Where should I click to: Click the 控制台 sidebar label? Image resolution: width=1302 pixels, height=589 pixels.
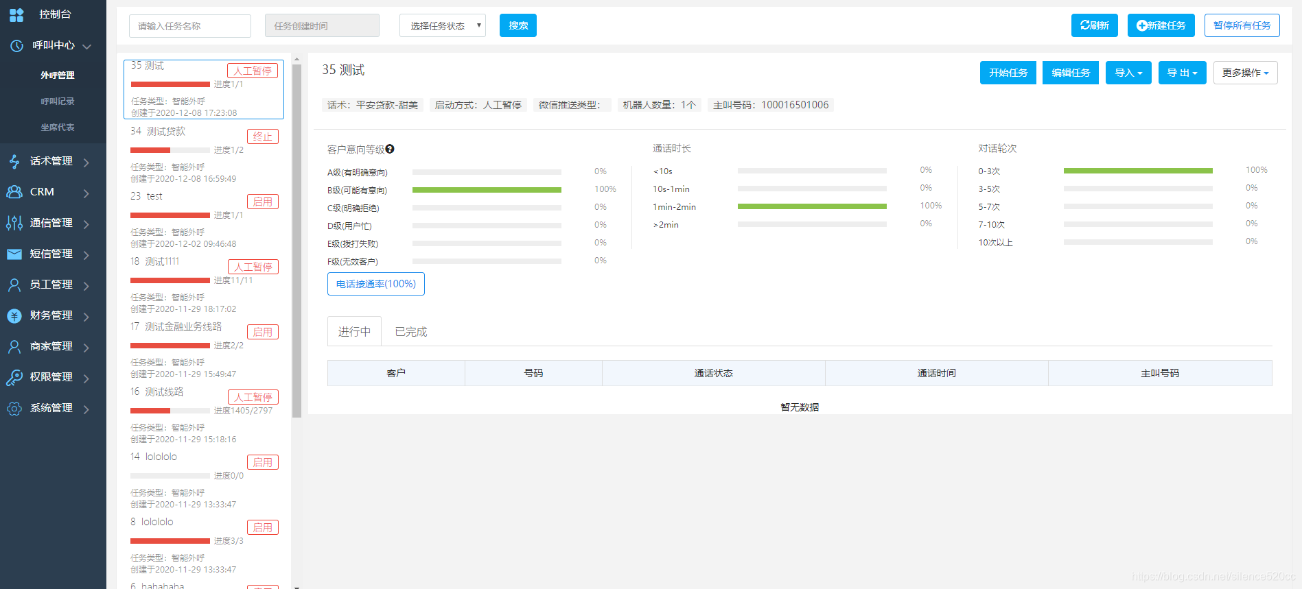click(x=55, y=14)
